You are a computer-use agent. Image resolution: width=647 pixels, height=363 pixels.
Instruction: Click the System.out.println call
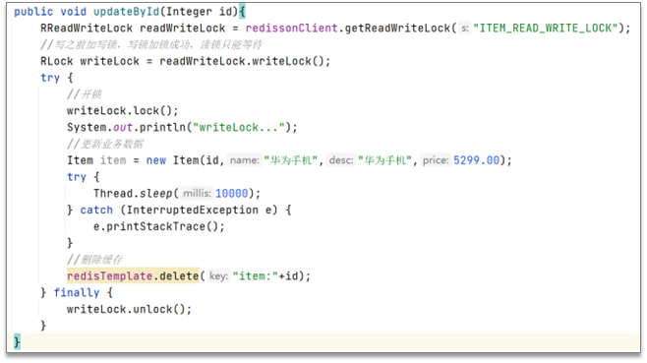point(182,127)
